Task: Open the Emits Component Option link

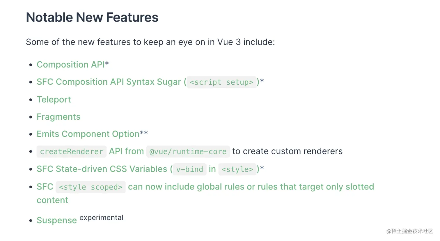Action: coord(88,134)
